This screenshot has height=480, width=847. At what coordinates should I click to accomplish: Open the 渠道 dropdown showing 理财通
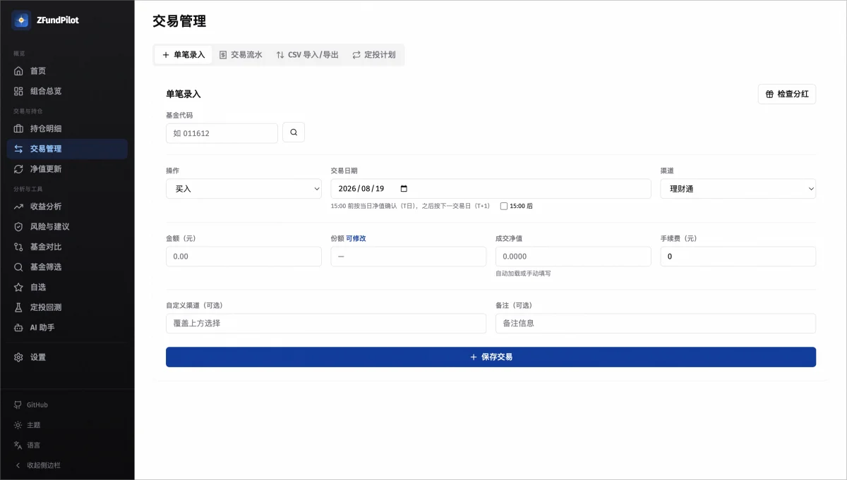[738, 189]
